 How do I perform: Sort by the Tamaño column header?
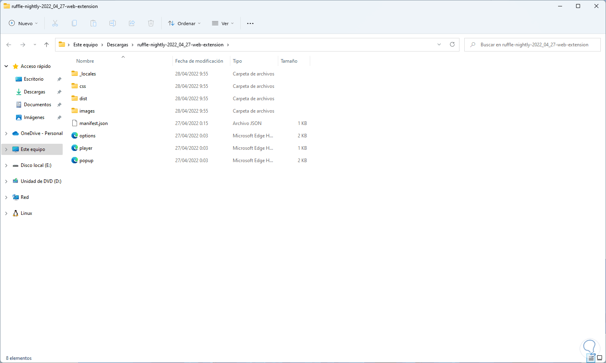click(289, 61)
